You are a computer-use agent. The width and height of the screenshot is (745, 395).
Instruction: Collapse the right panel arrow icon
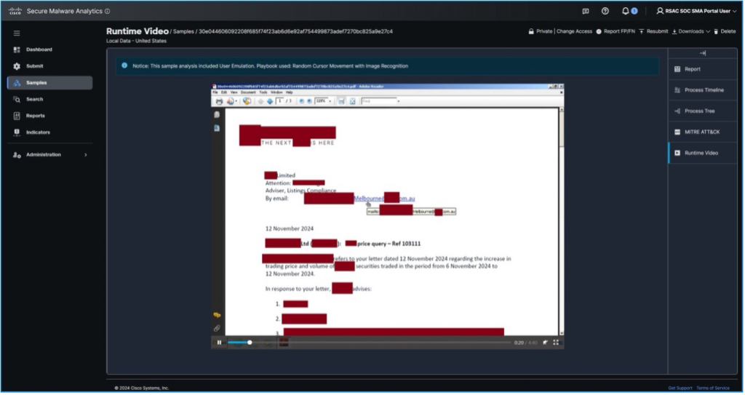click(x=702, y=53)
